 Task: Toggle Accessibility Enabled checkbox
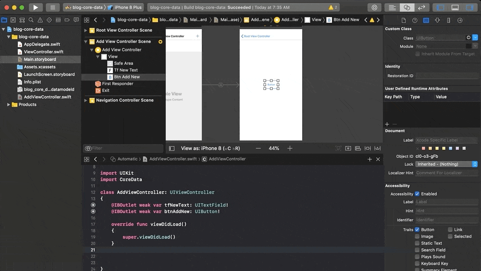[x=417, y=194]
